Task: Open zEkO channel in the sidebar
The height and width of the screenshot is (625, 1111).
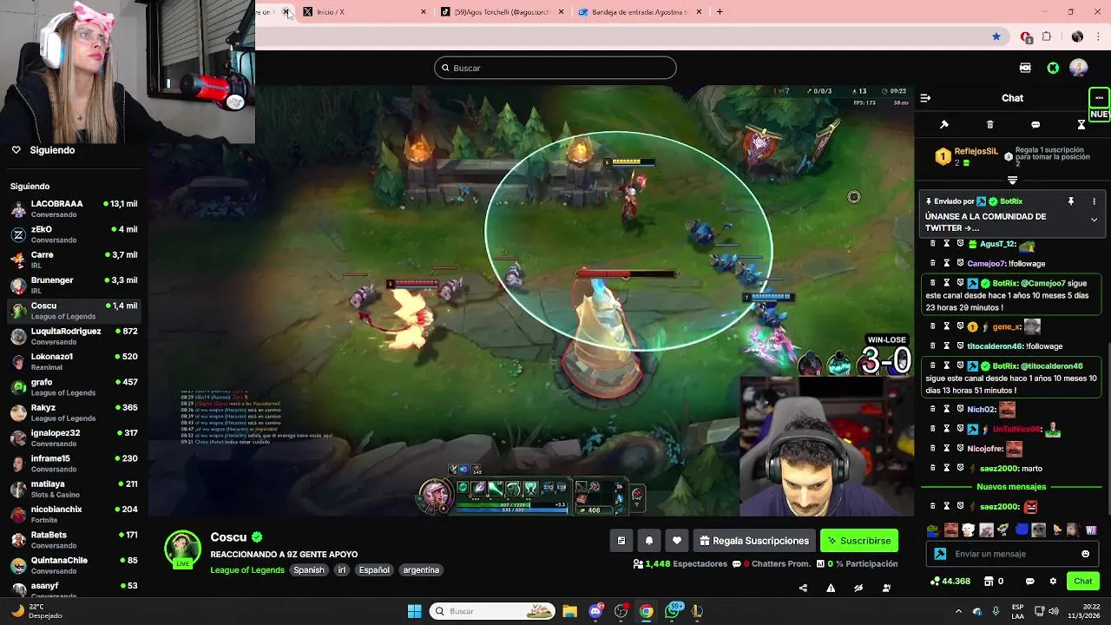Action: 74,234
